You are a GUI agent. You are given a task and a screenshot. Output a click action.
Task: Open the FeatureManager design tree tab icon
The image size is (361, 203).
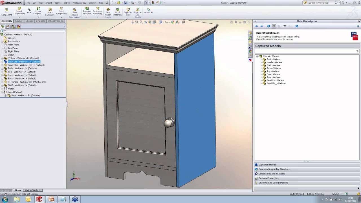click(x=3, y=27)
